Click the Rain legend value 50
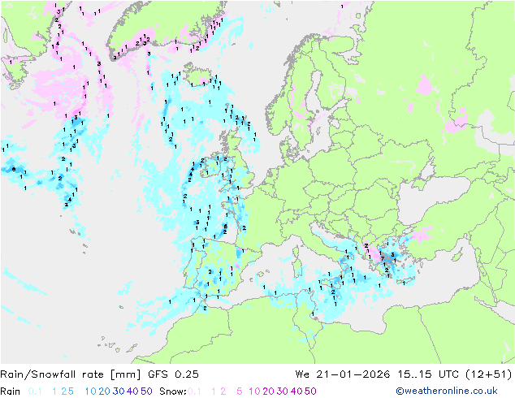 [x=146, y=392]
